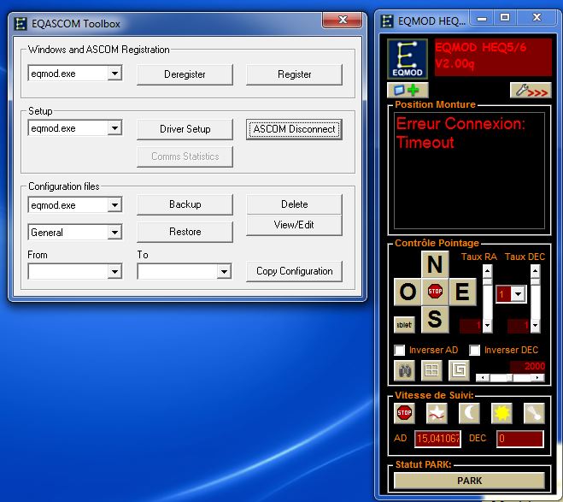Click the left arrow of the 2000 slider
Viewport: 563px width, 502px height.
[483, 378]
